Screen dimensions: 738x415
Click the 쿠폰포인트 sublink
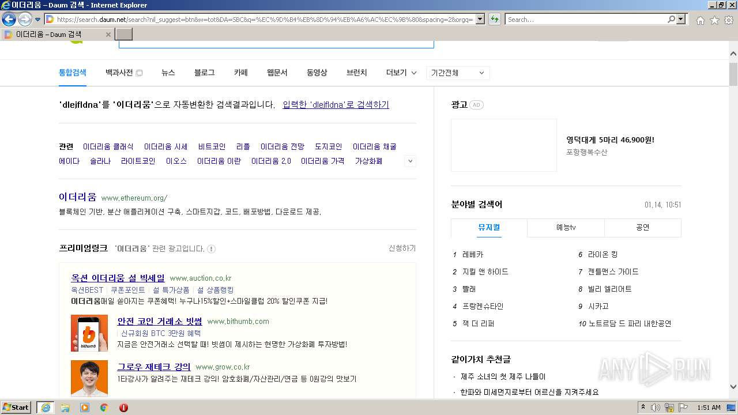coord(128,290)
